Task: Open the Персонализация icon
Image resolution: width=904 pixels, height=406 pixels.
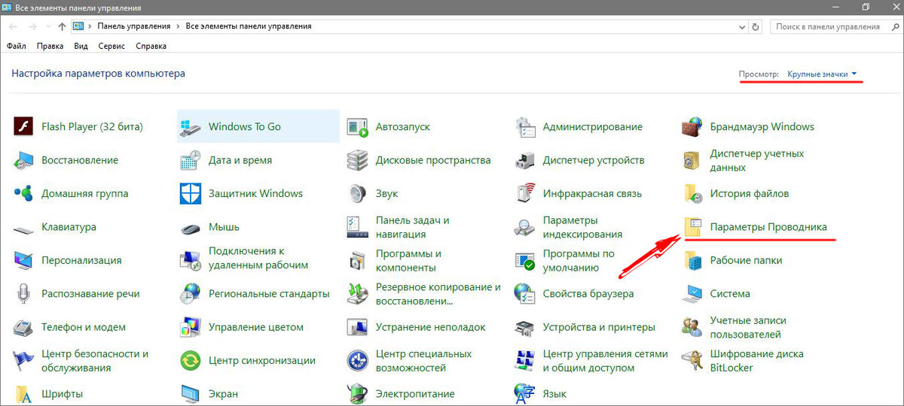Action: click(24, 260)
